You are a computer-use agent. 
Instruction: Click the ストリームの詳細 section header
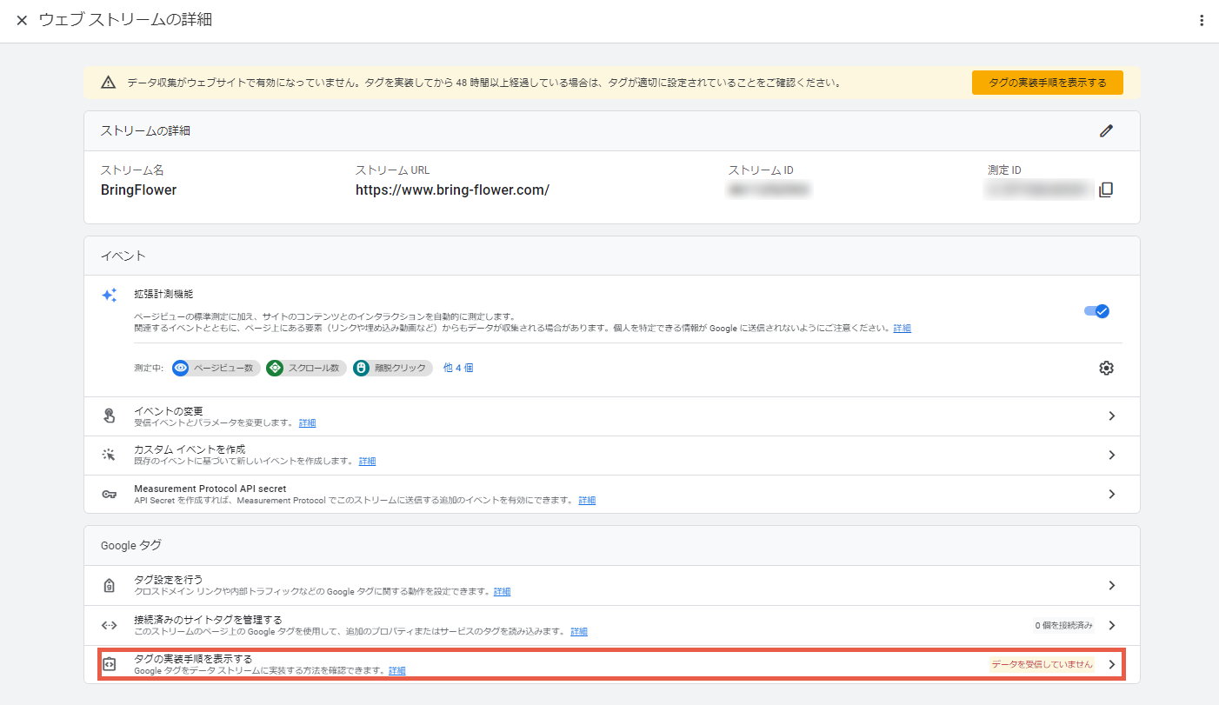145,131
